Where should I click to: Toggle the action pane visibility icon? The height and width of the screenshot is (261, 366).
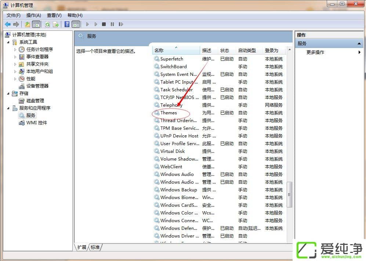point(76,24)
